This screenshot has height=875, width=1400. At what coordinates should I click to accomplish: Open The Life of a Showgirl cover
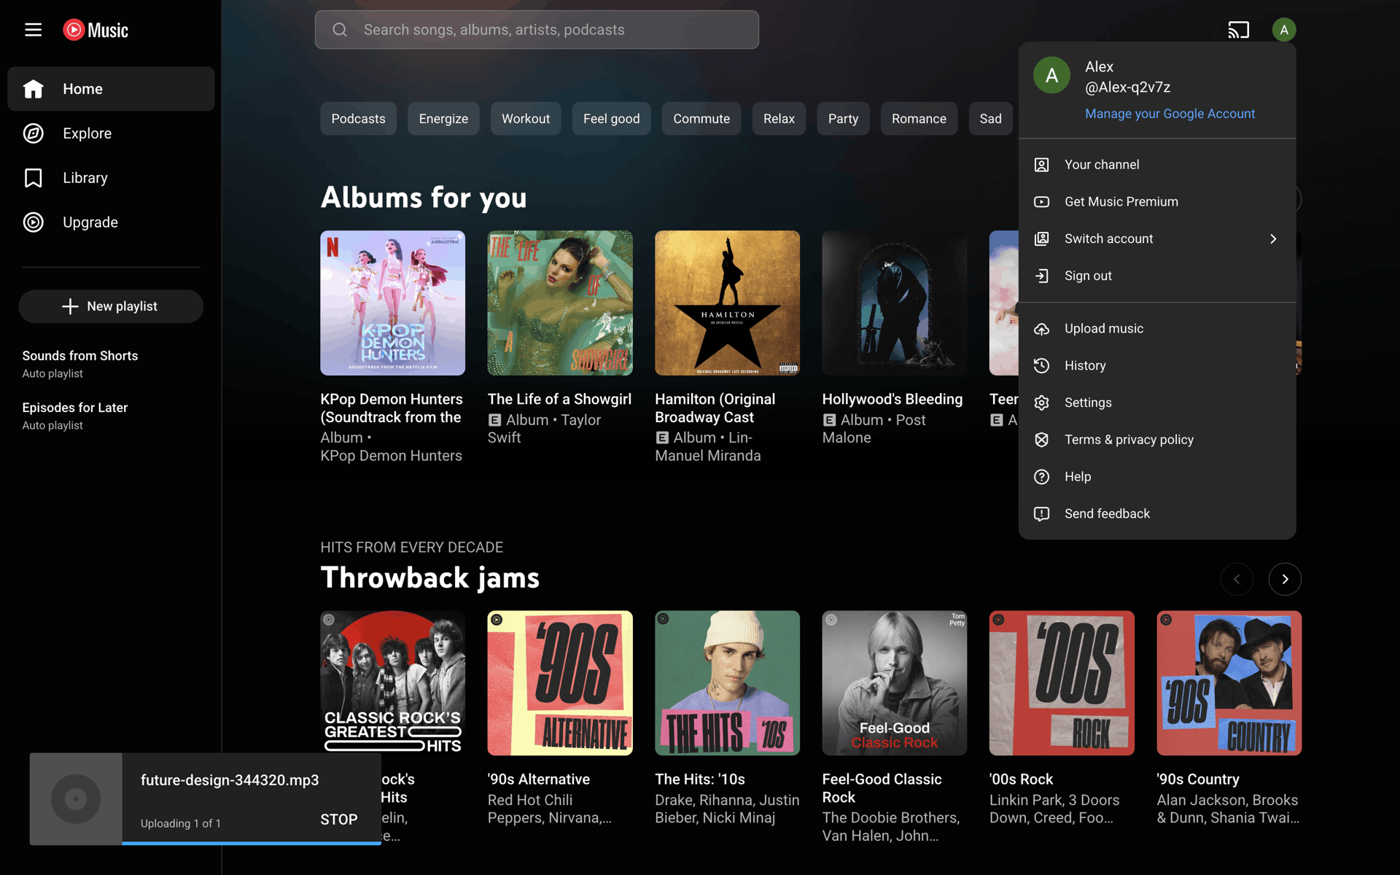click(560, 303)
